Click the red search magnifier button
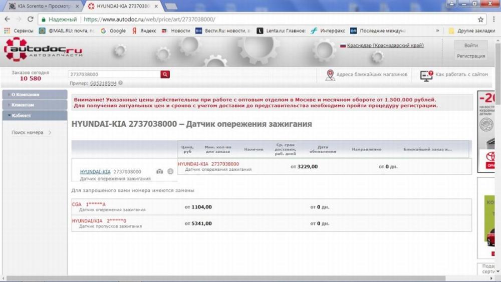The width and height of the screenshot is (501, 282). pyautogui.click(x=165, y=74)
